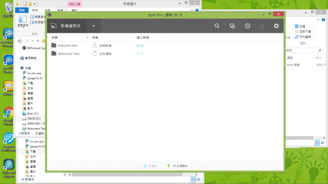Image resolution: width=328 pixels, height=184 pixels.
Task: Click Invert selection in right Explorer ribbon
Action: pyautogui.click(x=302, y=37)
